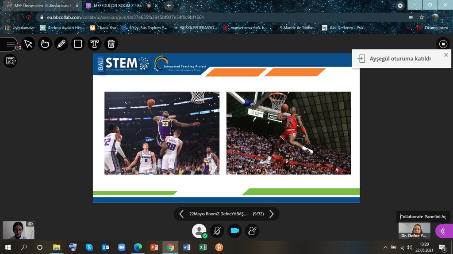Open 9 Madde ile Tarihin... bookmark
Viewport: 453px width, 254px height.
coord(295,28)
